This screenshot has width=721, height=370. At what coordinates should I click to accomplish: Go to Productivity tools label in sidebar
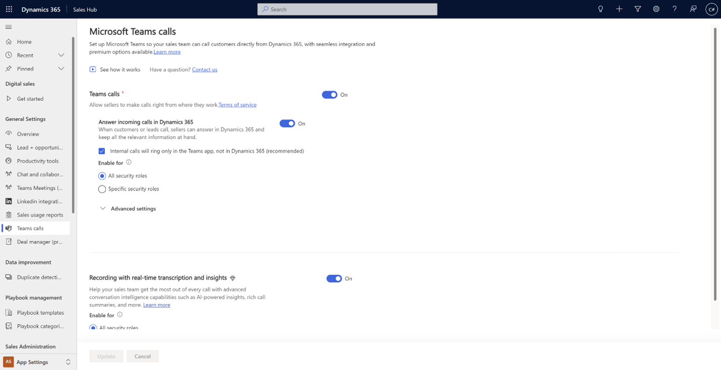coord(38,161)
